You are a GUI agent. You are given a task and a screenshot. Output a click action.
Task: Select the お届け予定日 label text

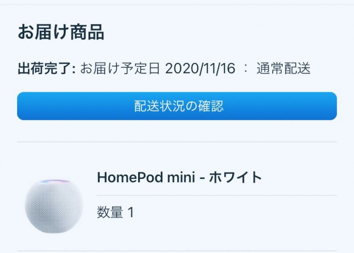click(120, 69)
